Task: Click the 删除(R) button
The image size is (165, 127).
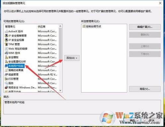Action: [145, 35]
